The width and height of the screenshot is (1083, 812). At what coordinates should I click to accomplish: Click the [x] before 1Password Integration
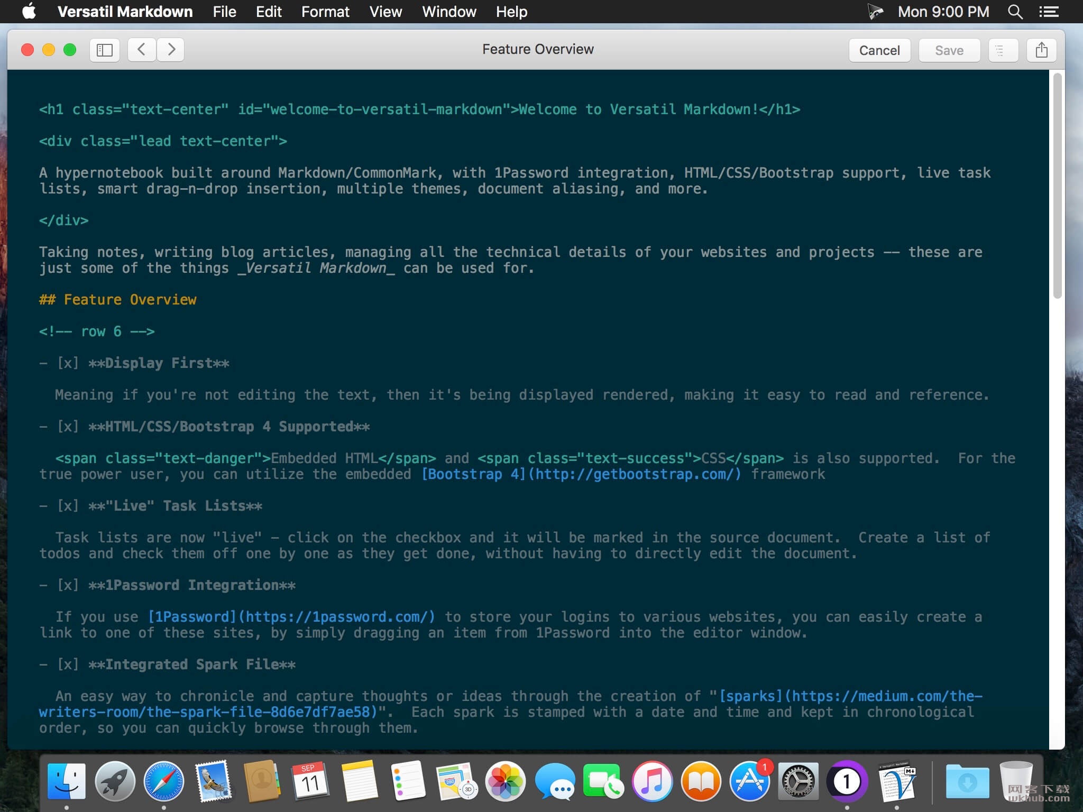pos(68,585)
